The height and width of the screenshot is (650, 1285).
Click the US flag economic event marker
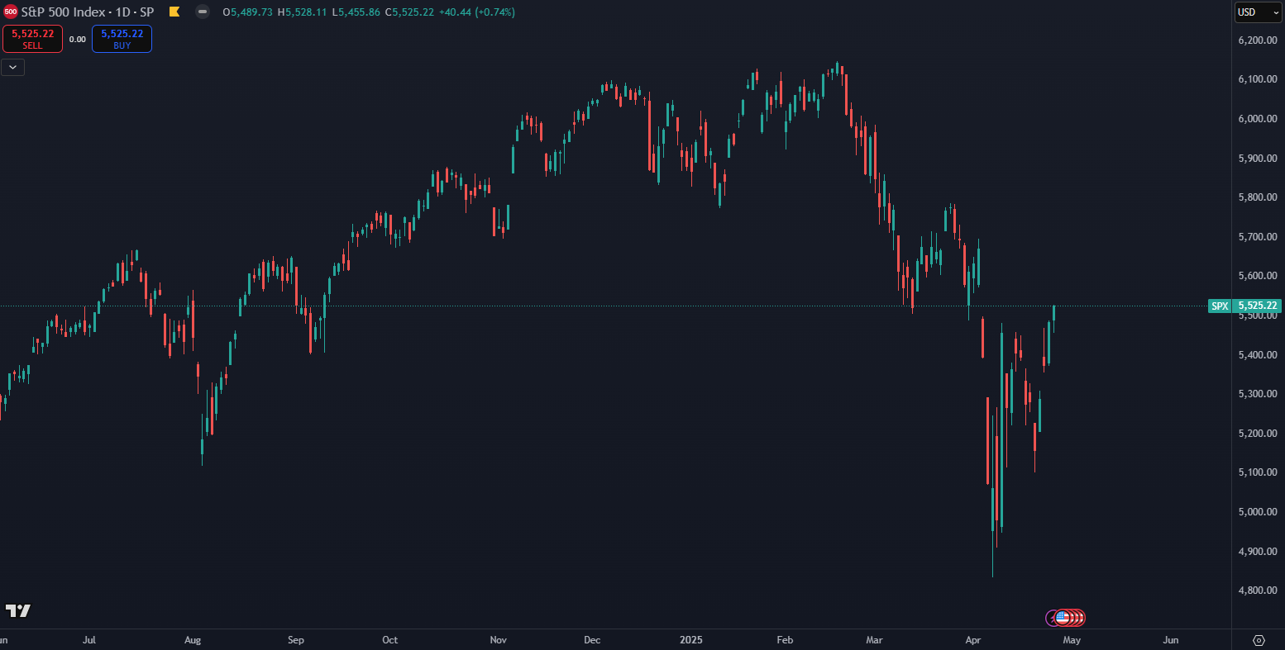click(1063, 618)
